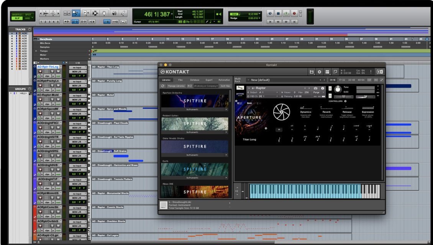Click info icon beside CONTROLLERS label
Screen dimensions: 433x245
coord(346,101)
